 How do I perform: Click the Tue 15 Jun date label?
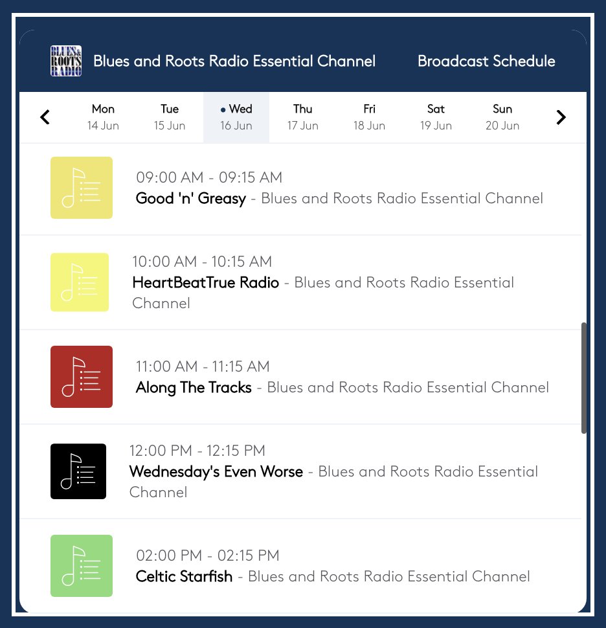170,117
